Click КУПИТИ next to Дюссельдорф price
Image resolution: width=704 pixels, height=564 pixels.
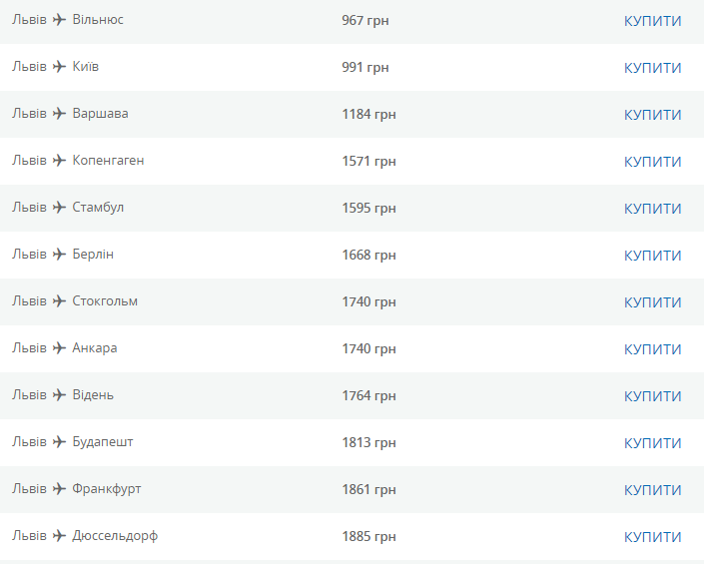point(652,537)
